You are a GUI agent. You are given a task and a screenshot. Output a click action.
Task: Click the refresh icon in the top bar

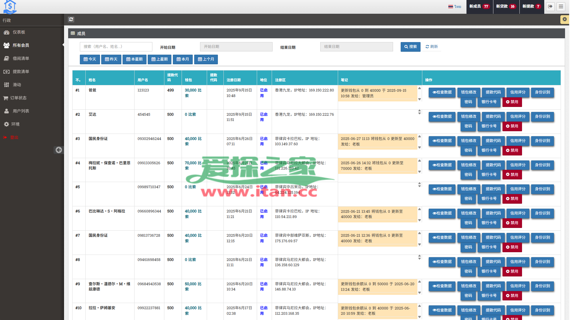coord(71,20)
